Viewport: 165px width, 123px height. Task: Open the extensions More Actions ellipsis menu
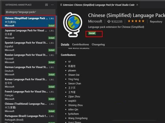[52, 5]
